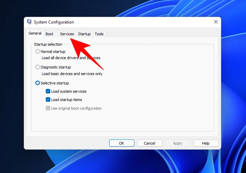Click the Use original boot configuration checkbox
The height and width of the screenshot is (173, 246).
48,108
